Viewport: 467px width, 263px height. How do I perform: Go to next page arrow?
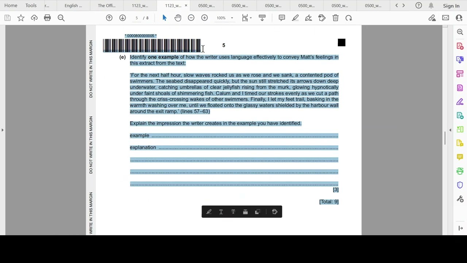pyautogui.click(x=123, y=18)
